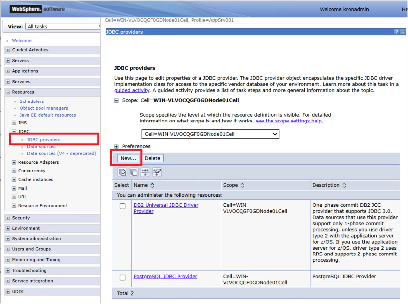Collapse the Resources navigation section
Image resolution: width=408 pixels, height=304 pixels.
[x=8, y=92]
